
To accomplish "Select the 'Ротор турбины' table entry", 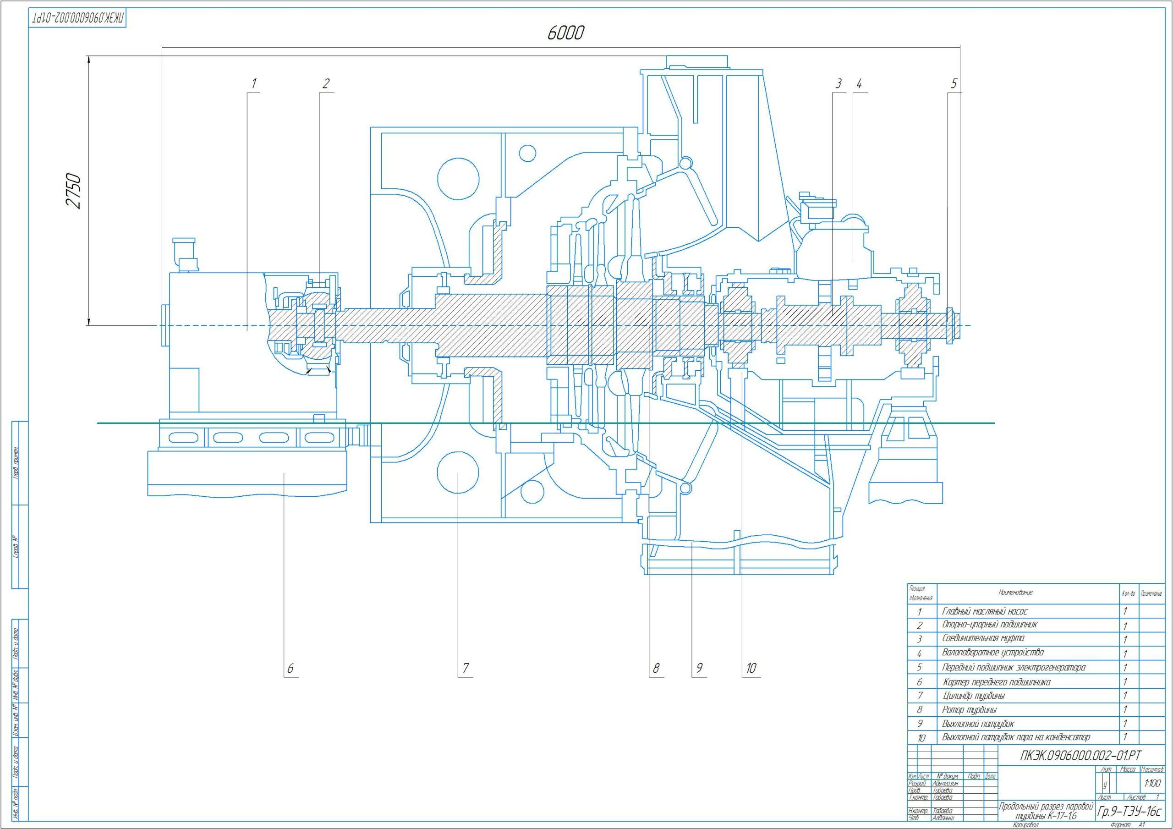I will (969, 709).
